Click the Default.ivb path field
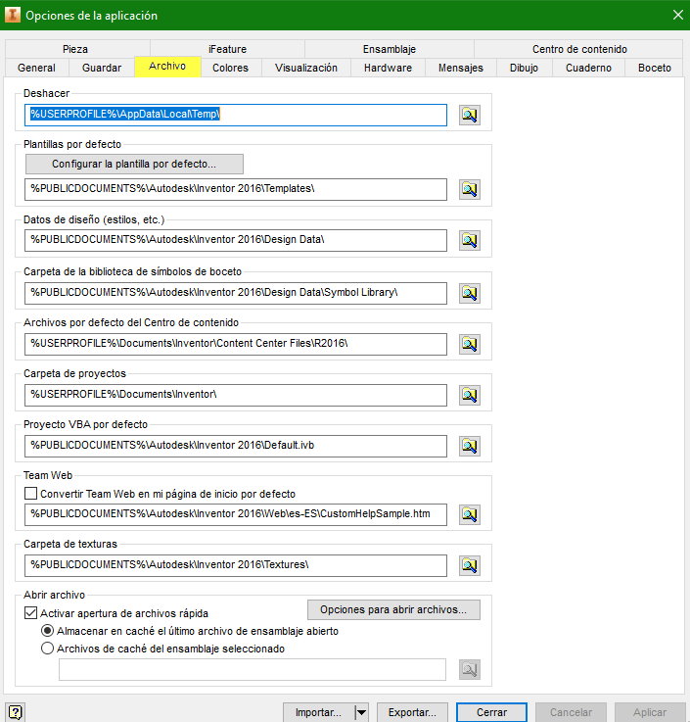This screenshot has height=722, width=690. pyautogui.click(x=236, y=446)
